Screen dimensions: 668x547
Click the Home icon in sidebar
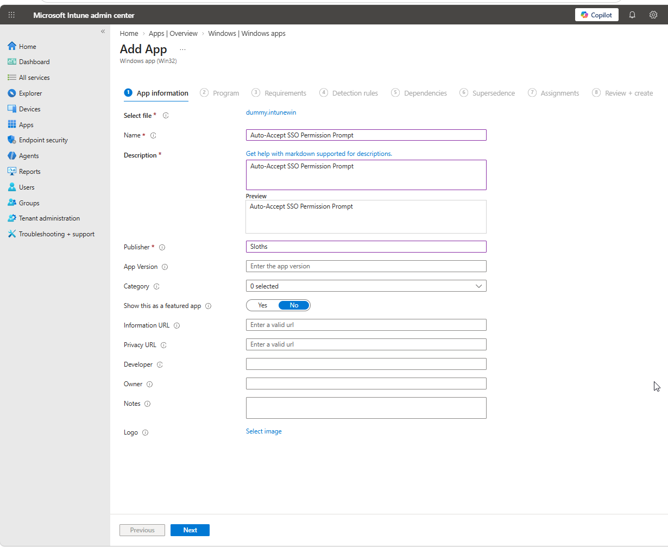point(12,46)
